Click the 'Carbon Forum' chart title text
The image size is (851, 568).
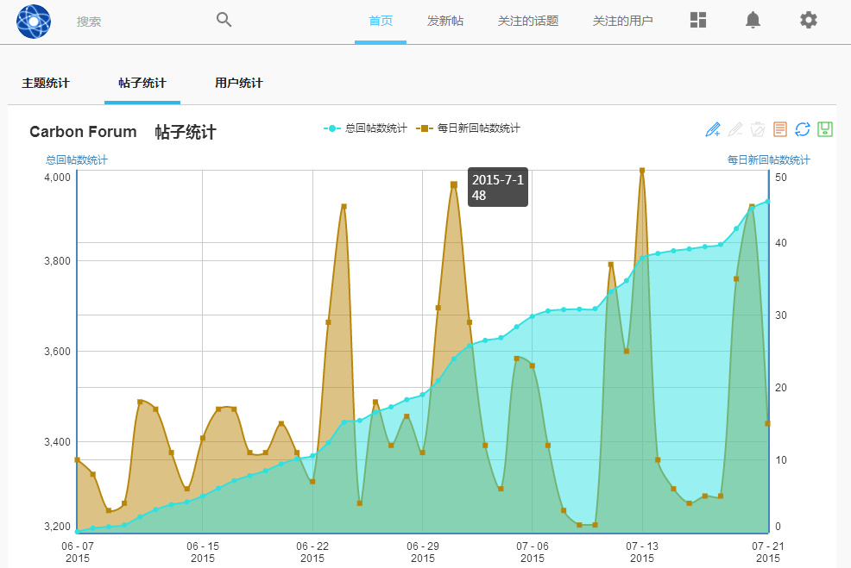[x=83, y=132]
